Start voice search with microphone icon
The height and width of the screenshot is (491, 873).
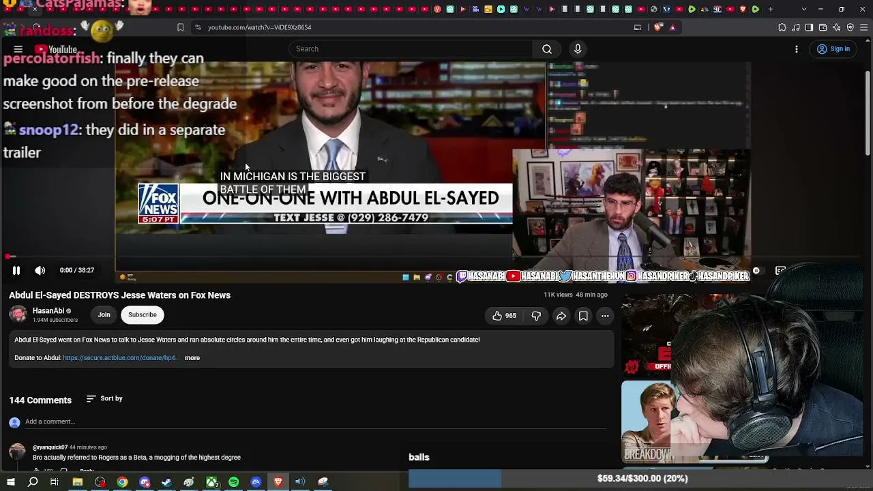coord(578,49)
